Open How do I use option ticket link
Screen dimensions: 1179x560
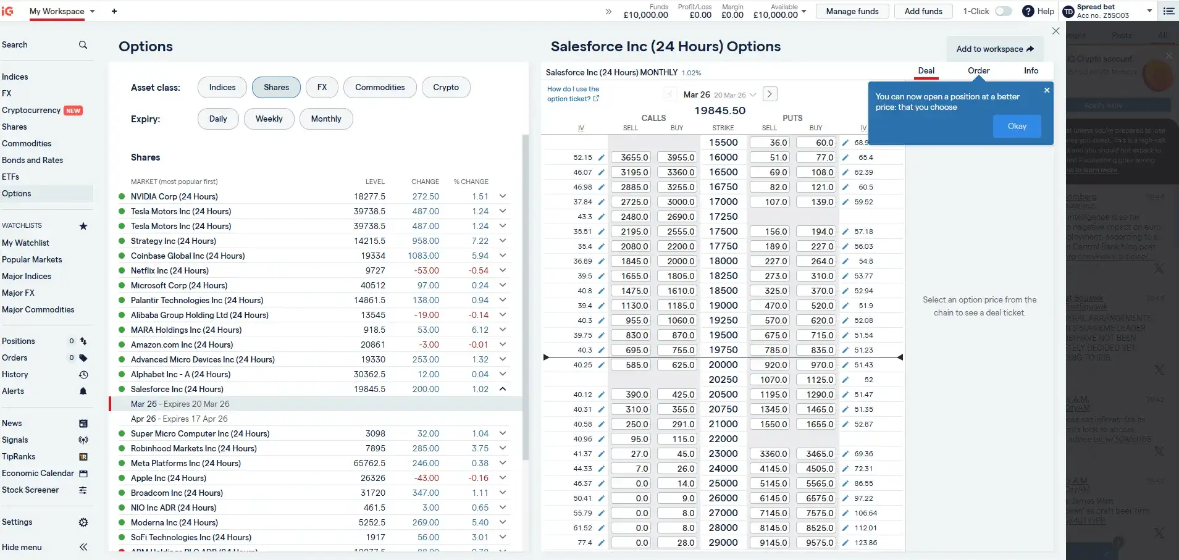pyautogui.click(x=573, y=94)
